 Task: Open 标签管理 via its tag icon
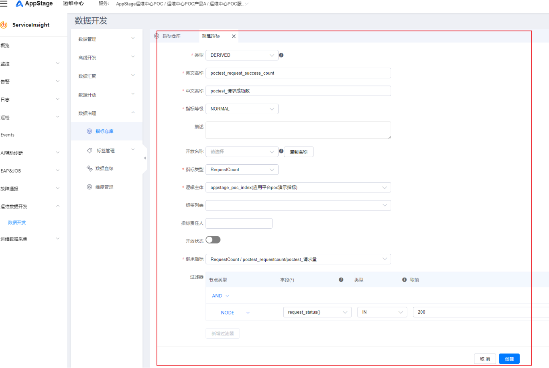pyautogui.click(x=89, y=151)
